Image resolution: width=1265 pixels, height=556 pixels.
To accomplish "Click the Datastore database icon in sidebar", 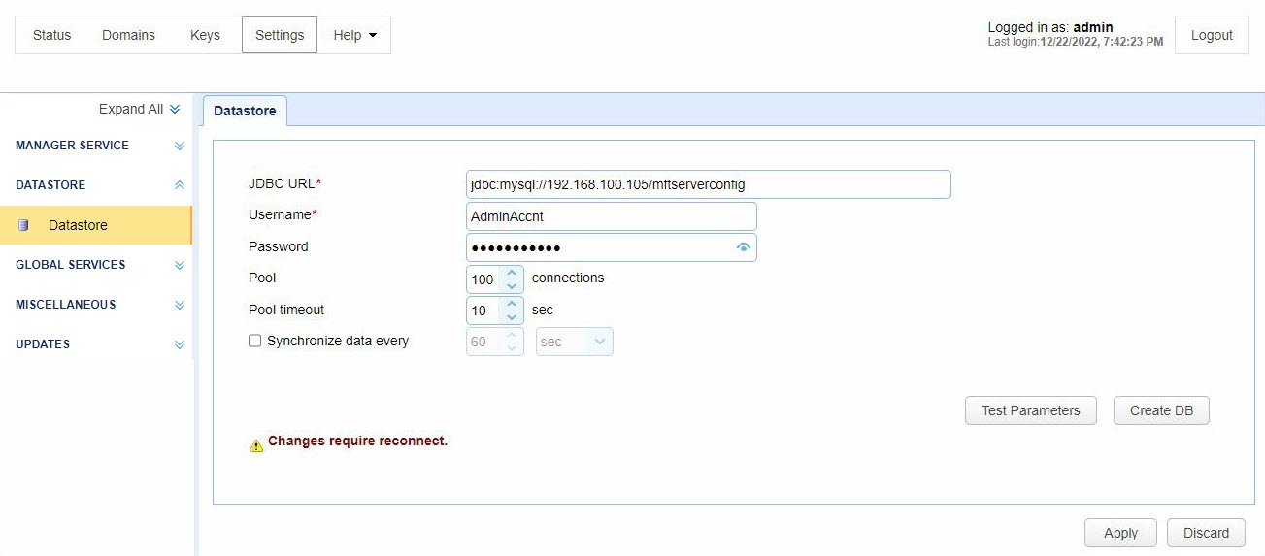I will [x=23, y=225].
